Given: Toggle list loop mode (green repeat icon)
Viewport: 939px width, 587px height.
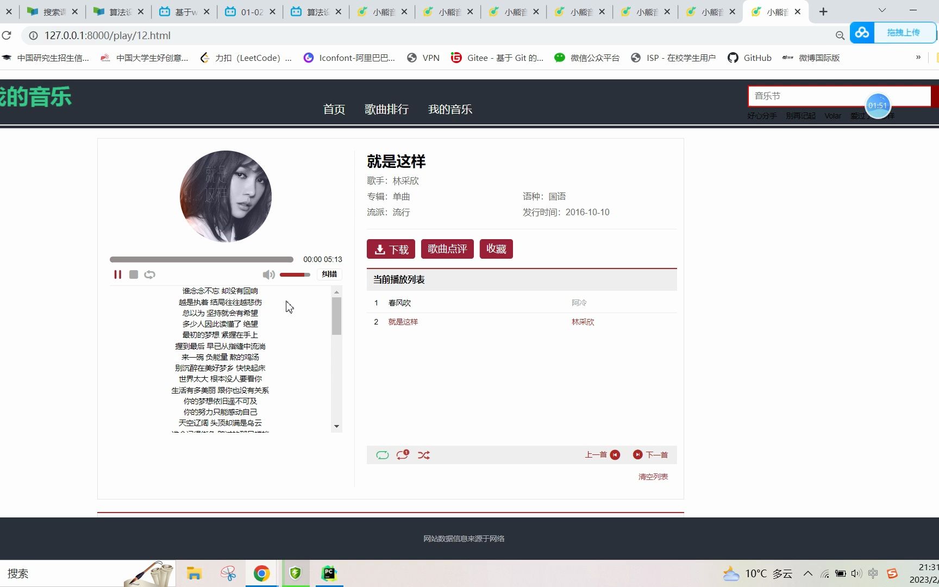Looking at the screenshot, I should [383, 454].
